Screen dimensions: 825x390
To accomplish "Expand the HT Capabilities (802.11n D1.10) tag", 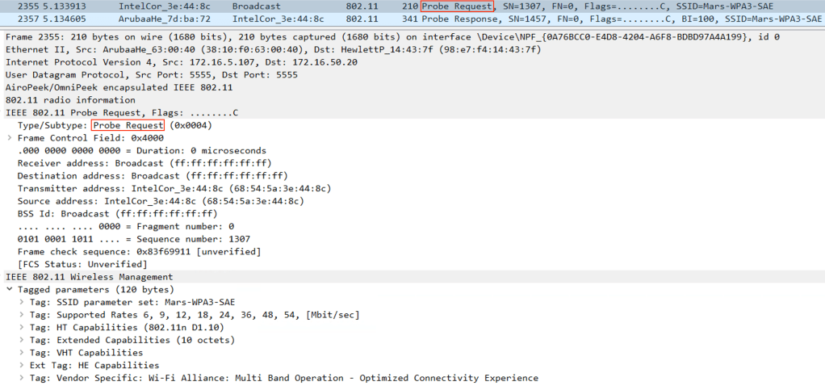I will 21,327.
